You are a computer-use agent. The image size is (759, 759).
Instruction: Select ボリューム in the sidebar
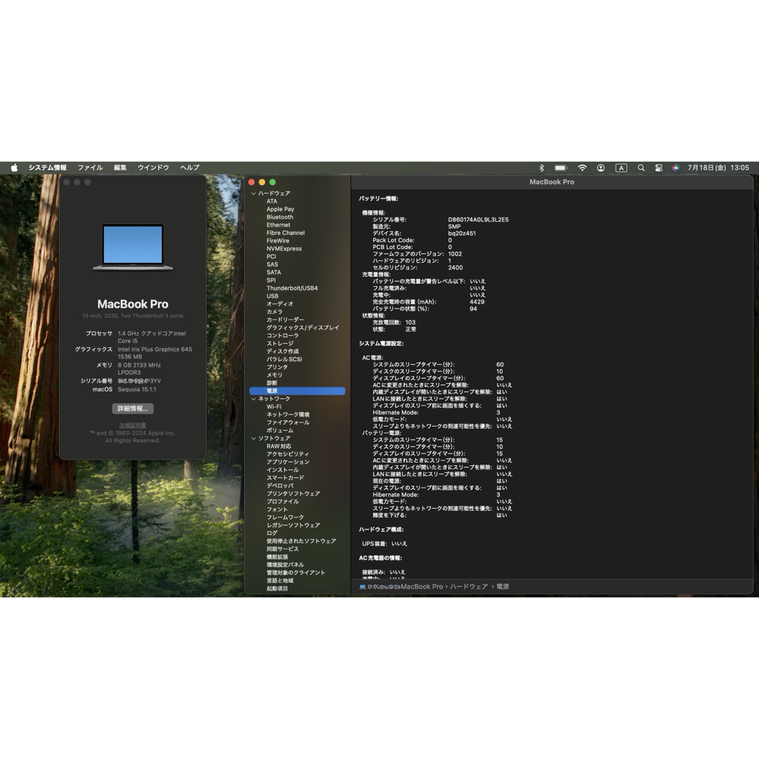(x=280, y=430)
